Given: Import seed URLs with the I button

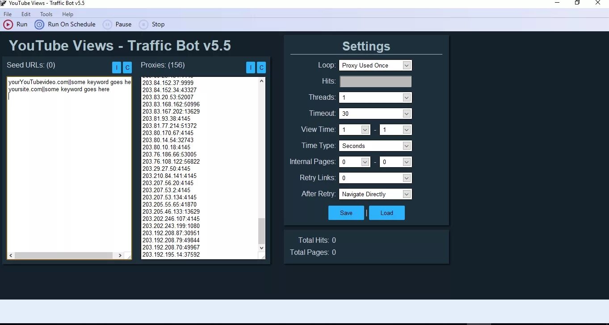Looking at the screenshot, I should tap(116, 68).
